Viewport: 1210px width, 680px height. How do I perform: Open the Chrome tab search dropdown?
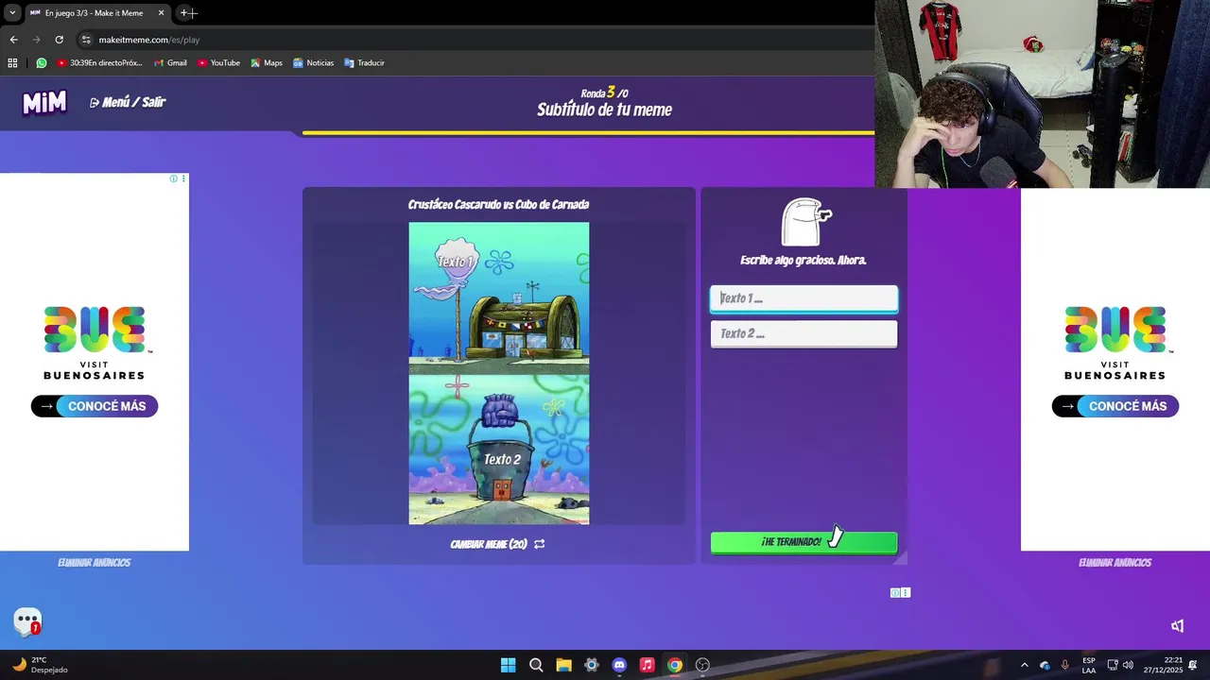12,13
